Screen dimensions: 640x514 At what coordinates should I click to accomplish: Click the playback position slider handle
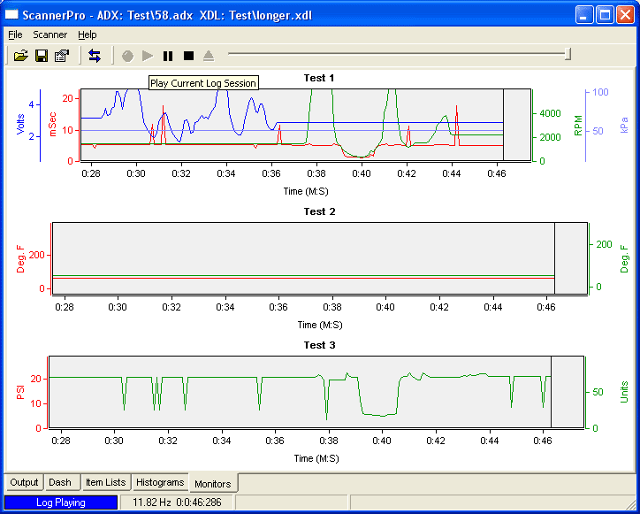point(568,54)
